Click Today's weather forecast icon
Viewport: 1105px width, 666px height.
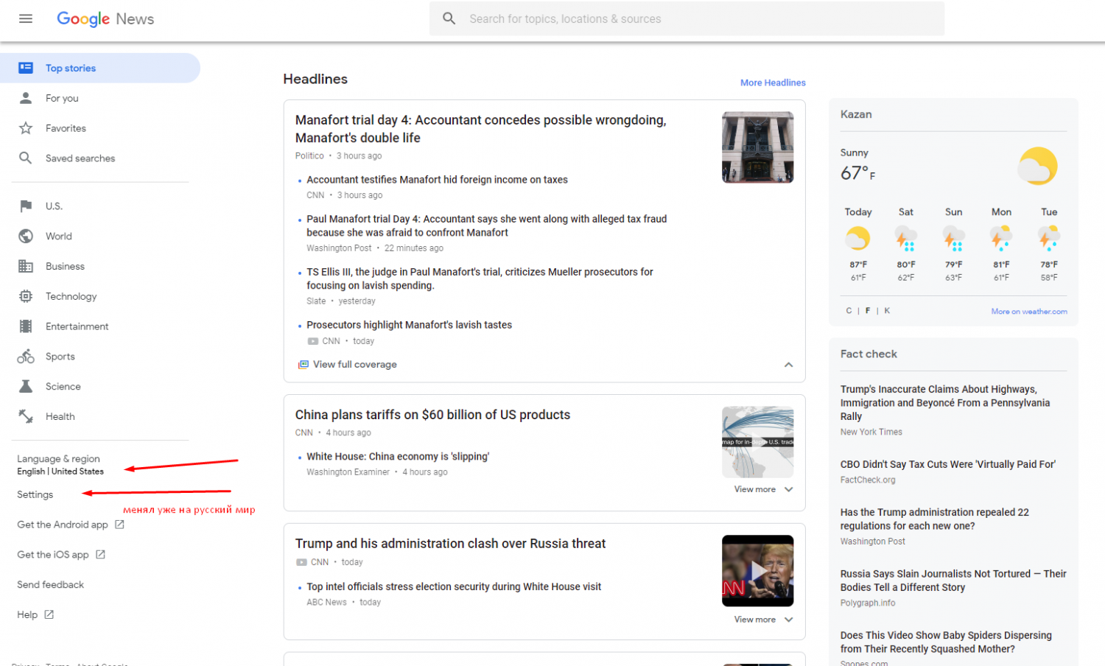tap(857, 239)
